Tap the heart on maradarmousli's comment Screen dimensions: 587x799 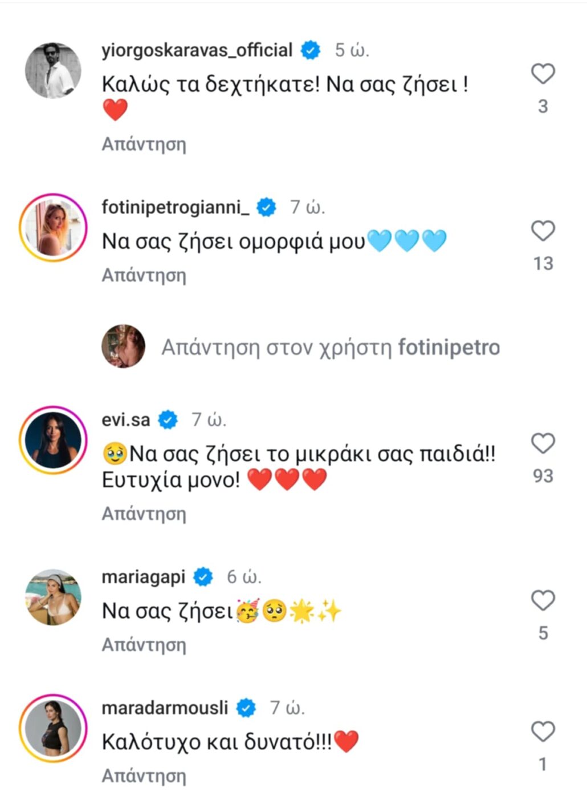[543, 732]
